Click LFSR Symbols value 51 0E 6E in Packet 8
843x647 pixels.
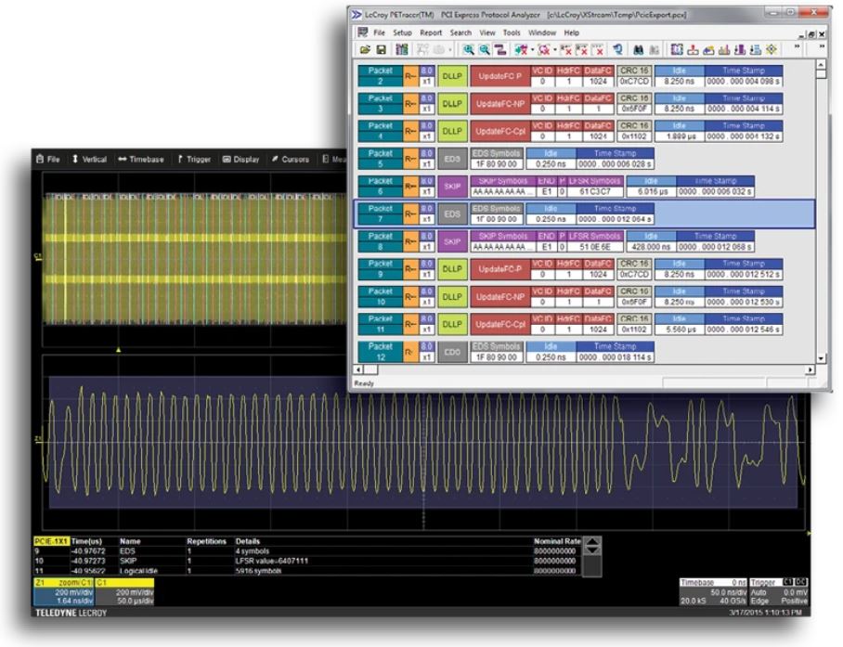click(594, 247)
